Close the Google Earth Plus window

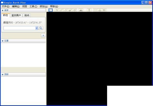150,3
